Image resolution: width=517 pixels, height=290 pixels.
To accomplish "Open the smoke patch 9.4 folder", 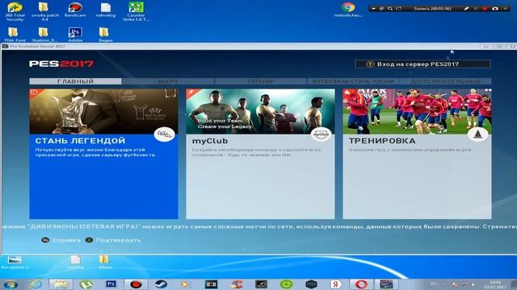I will click(45, 11).
